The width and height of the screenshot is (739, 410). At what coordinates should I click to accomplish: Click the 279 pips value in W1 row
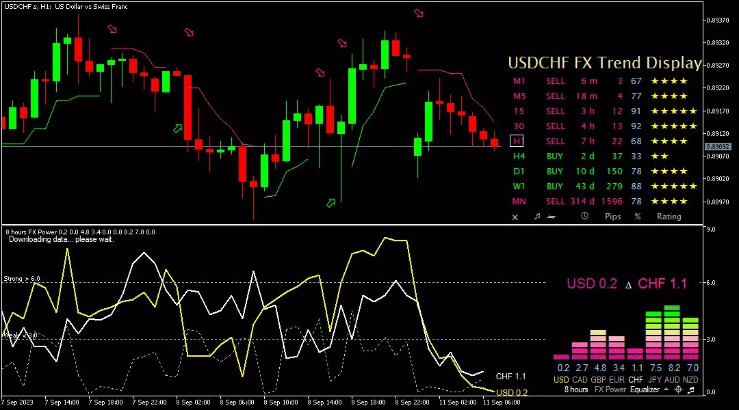click(x=614, y=187)
